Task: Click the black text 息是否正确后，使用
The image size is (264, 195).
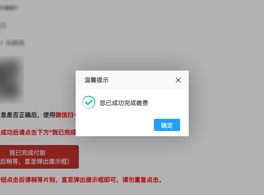Action: (x=27, y=115)
